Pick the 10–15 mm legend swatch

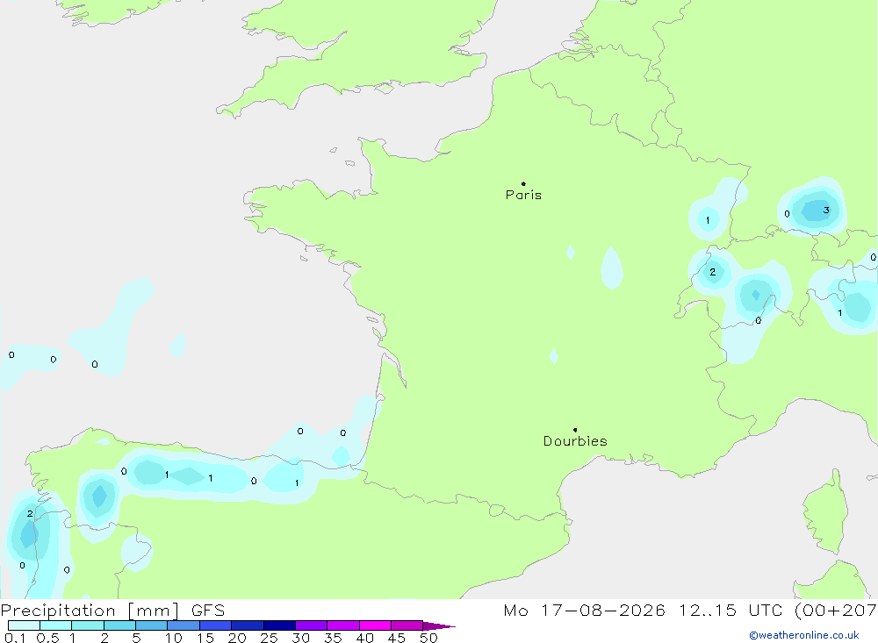tap(184, 625)
